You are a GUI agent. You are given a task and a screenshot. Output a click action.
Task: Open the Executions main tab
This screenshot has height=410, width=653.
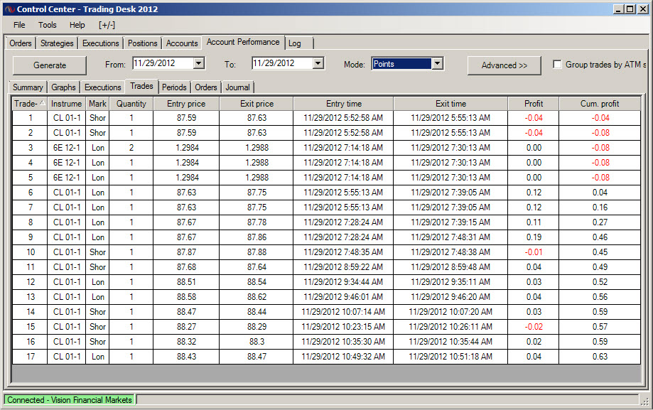click(x=100, y=43)
